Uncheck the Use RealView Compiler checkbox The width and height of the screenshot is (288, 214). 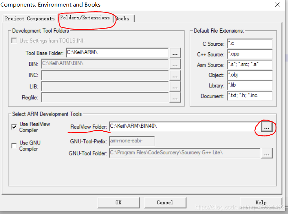click(14, 127)
